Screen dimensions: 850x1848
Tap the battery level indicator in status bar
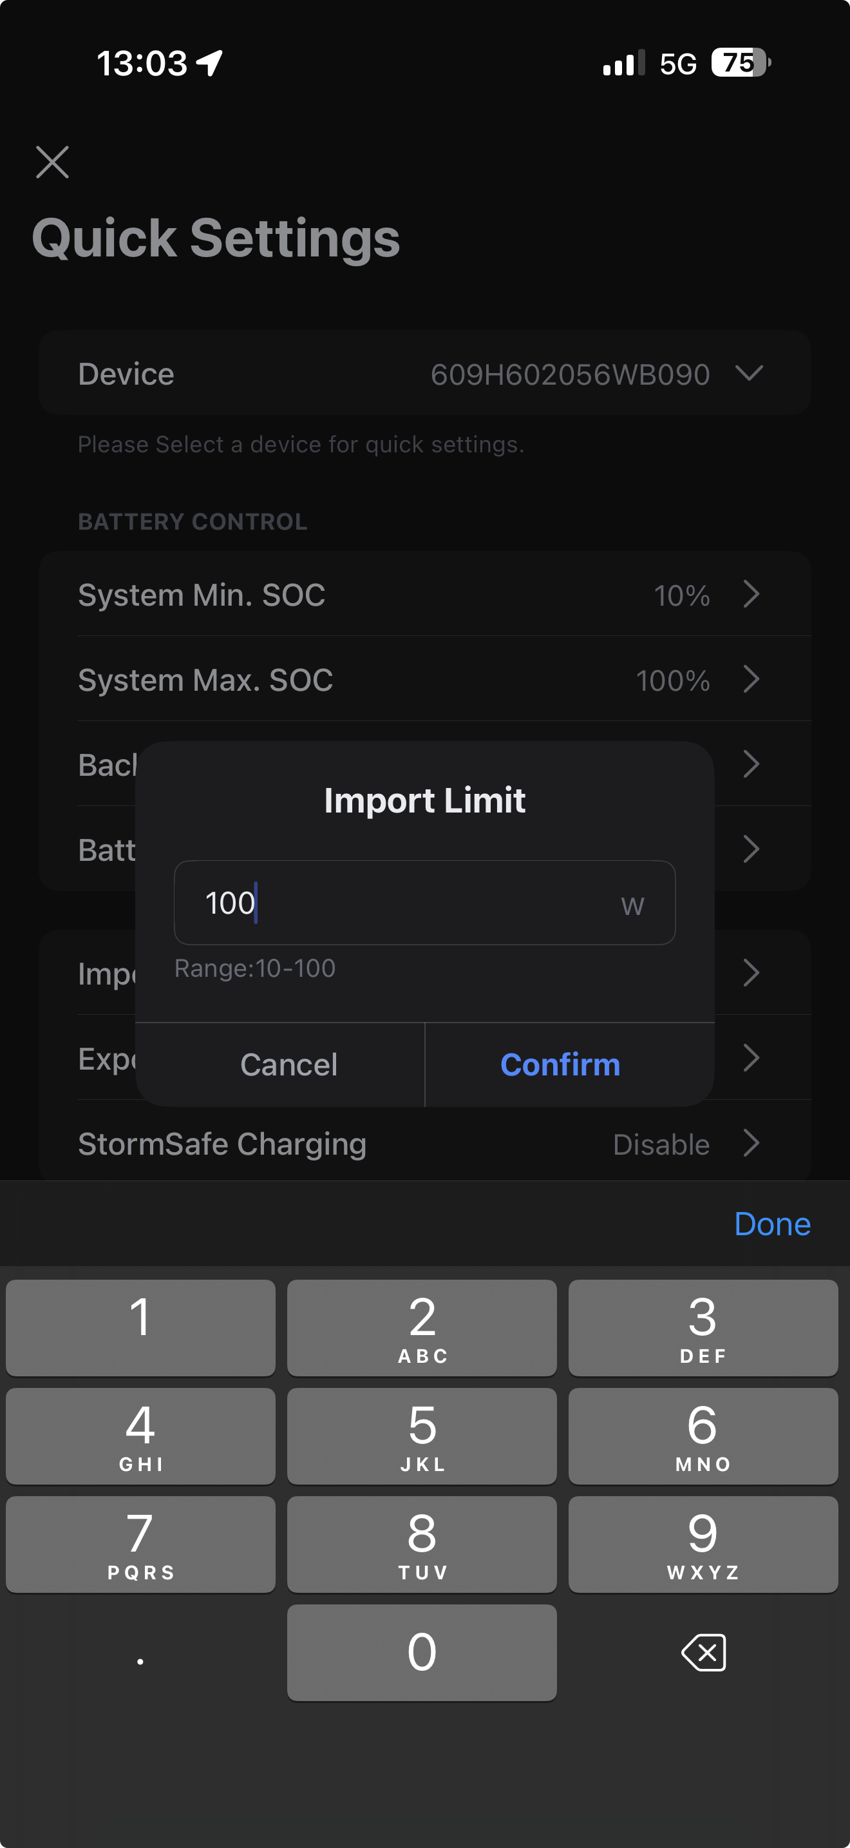point(741,63)
